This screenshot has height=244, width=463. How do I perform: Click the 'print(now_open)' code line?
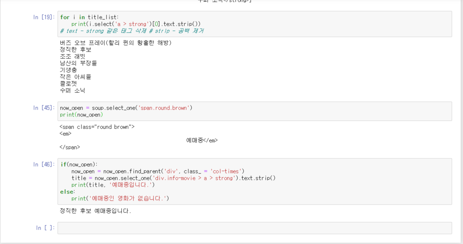point(81,115)
